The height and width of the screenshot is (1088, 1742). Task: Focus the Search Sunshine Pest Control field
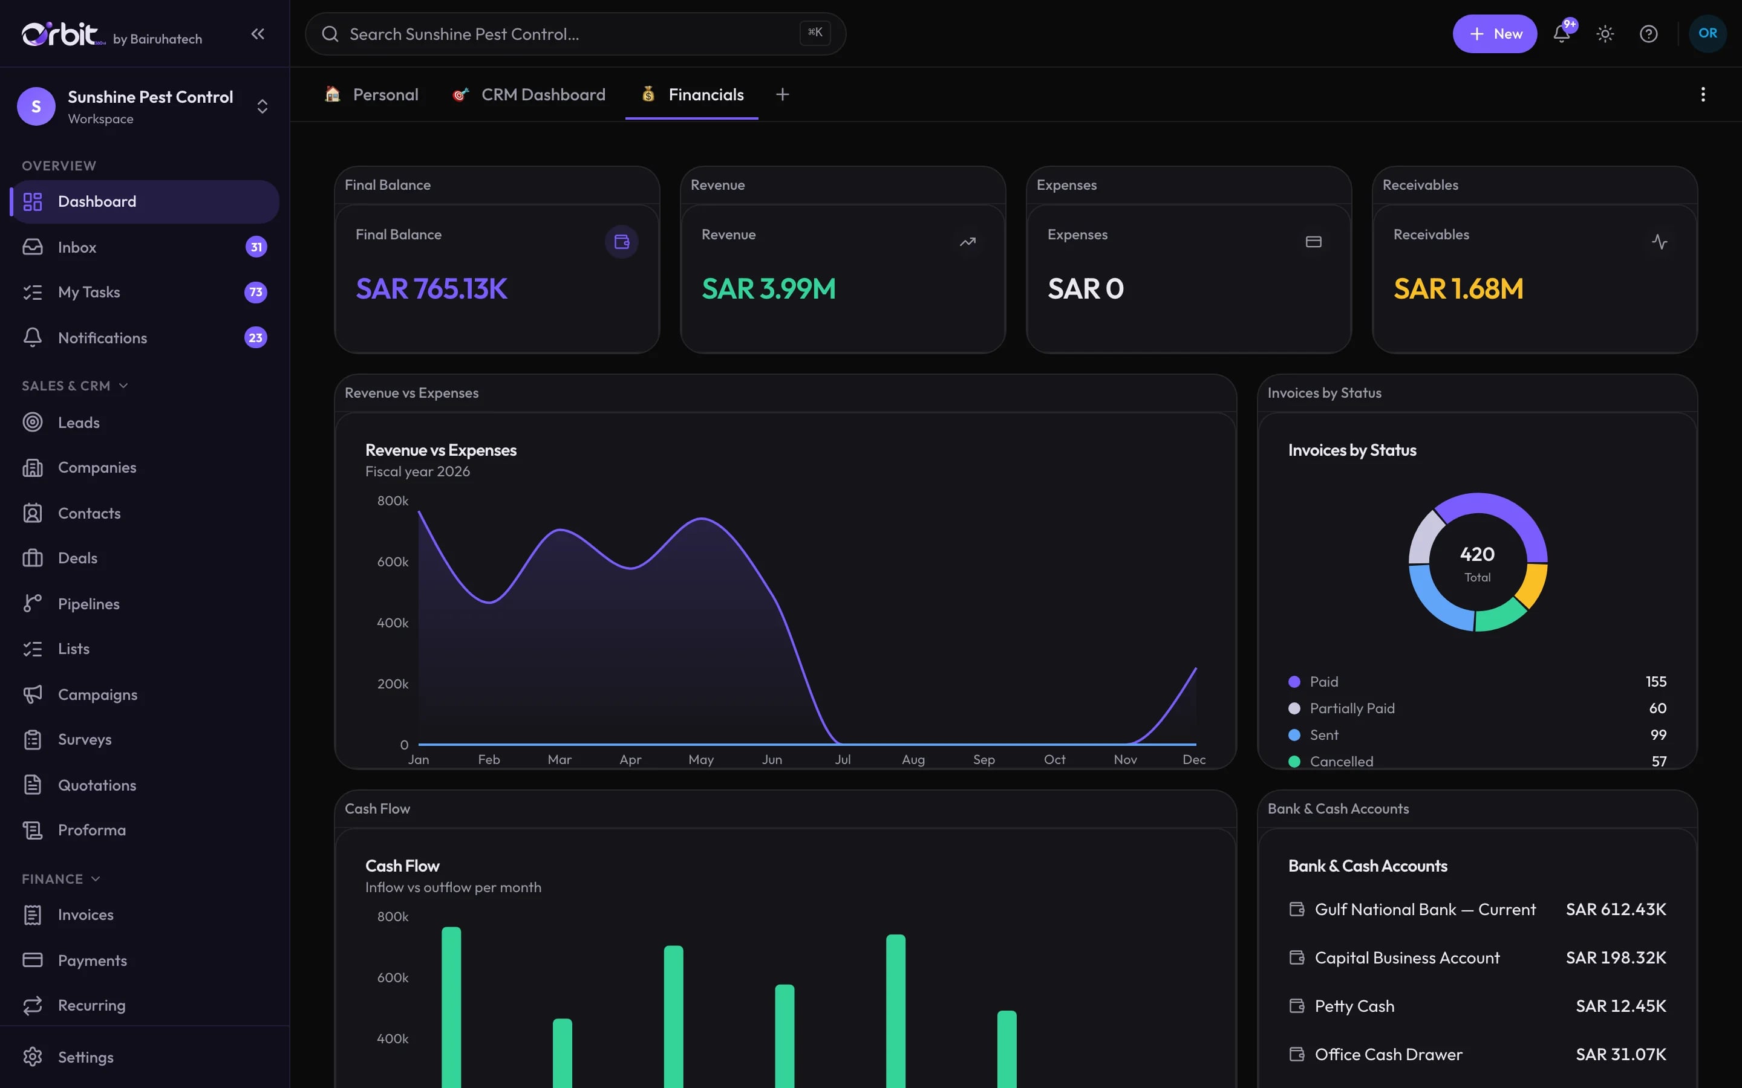(575, 34)
